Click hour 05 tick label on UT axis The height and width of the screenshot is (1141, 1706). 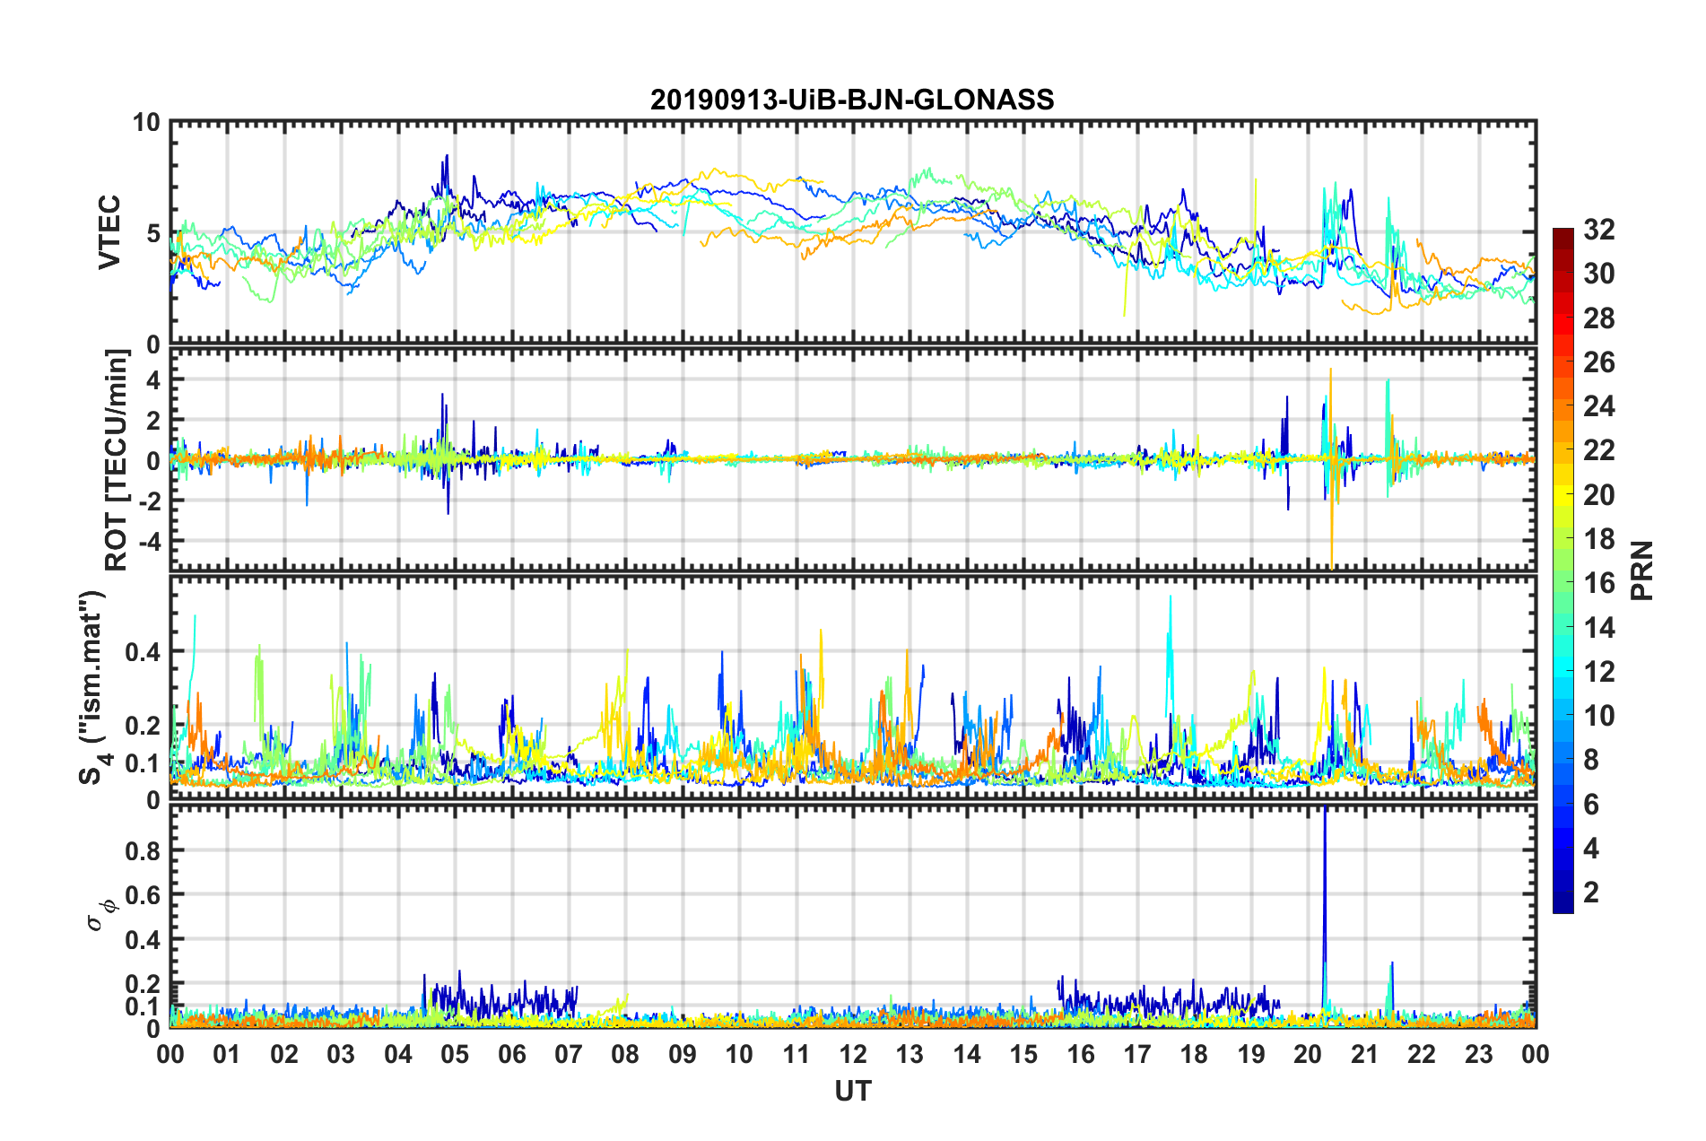pyautogui.click(x=455, y=1054)
